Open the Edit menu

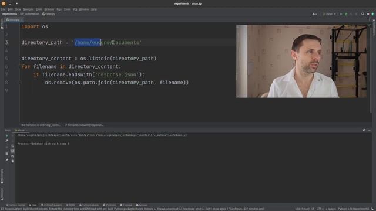point(11,9)
